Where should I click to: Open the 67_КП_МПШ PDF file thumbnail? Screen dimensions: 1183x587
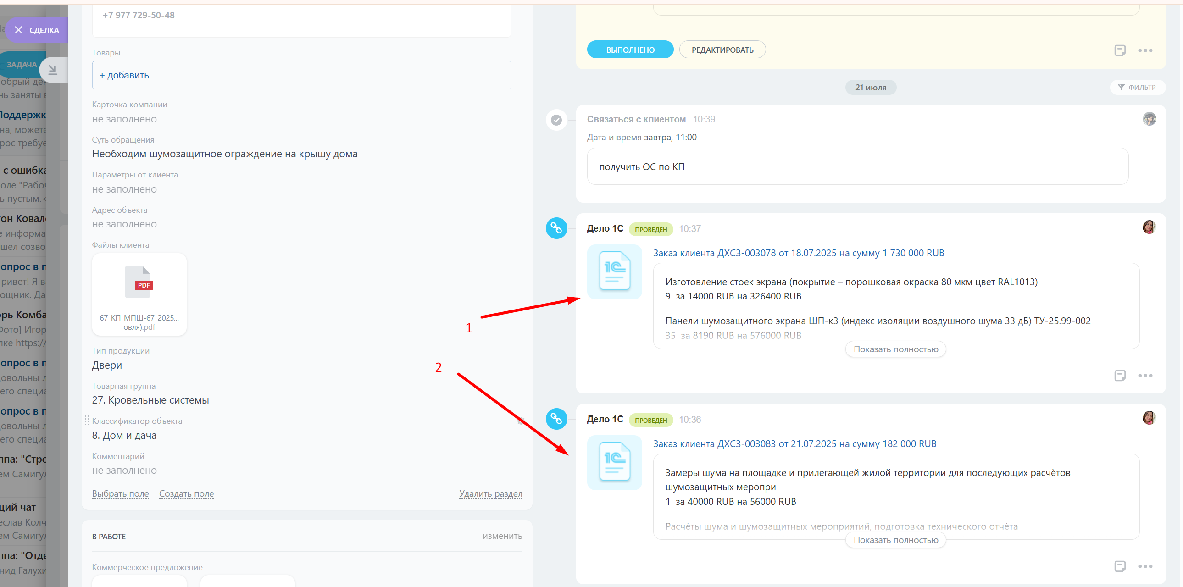click(139, 294)
